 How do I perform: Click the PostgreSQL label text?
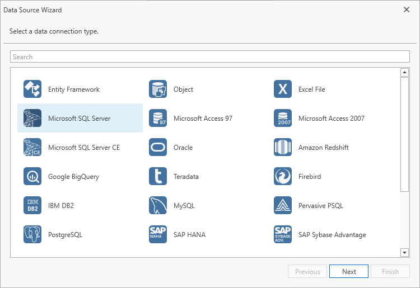click(65, 234)
